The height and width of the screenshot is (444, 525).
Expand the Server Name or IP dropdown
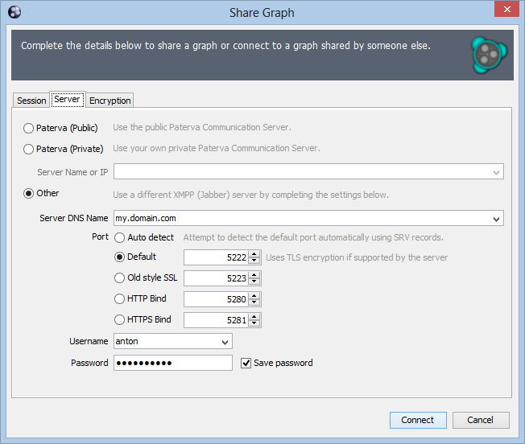pyautogui.click(x=496, y=172)
